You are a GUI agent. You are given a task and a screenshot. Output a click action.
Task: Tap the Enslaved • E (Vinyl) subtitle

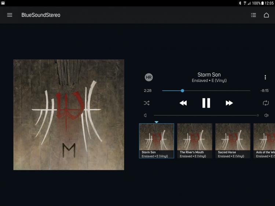(x=209, y=80)
